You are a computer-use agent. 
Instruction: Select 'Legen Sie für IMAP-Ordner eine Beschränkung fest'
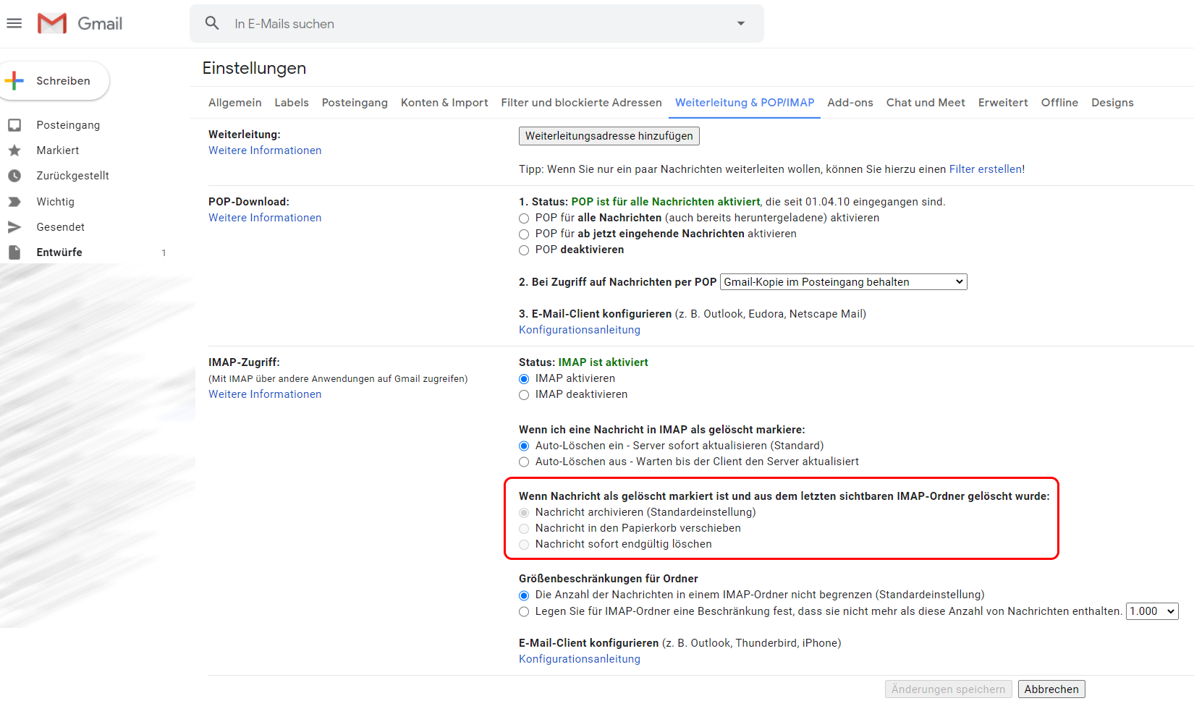(x=524, y=612)
